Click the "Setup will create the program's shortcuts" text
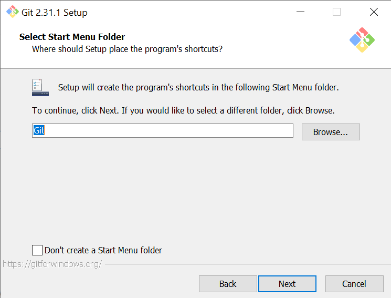Viewport: 391px width, 298px height. 198,87
